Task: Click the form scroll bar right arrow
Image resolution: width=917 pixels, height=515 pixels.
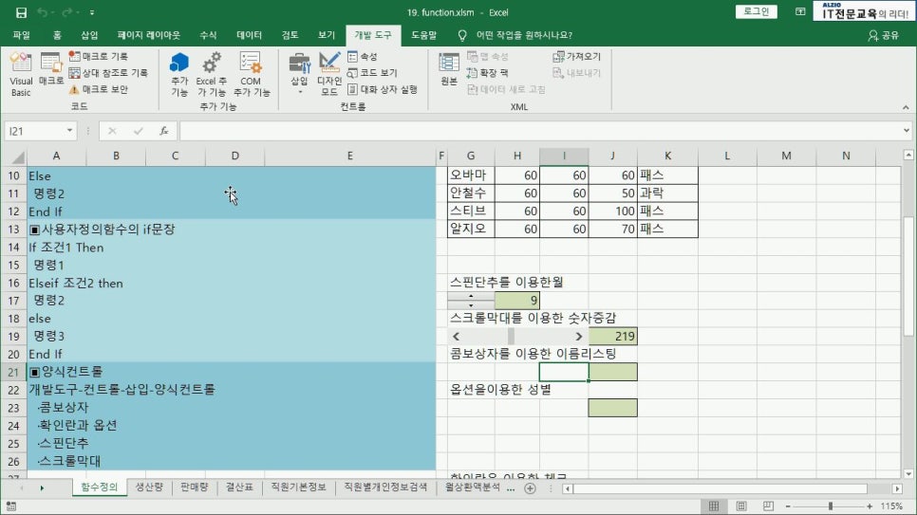Action: coord(579,336)
